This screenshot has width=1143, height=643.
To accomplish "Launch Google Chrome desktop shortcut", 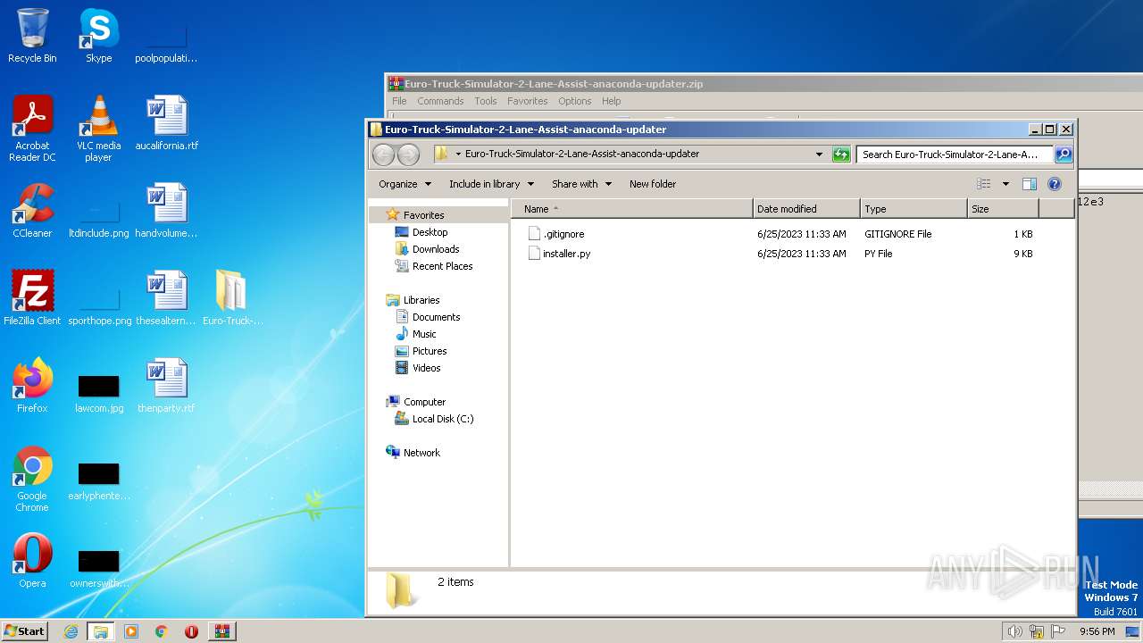I will (x=32, y=479).
